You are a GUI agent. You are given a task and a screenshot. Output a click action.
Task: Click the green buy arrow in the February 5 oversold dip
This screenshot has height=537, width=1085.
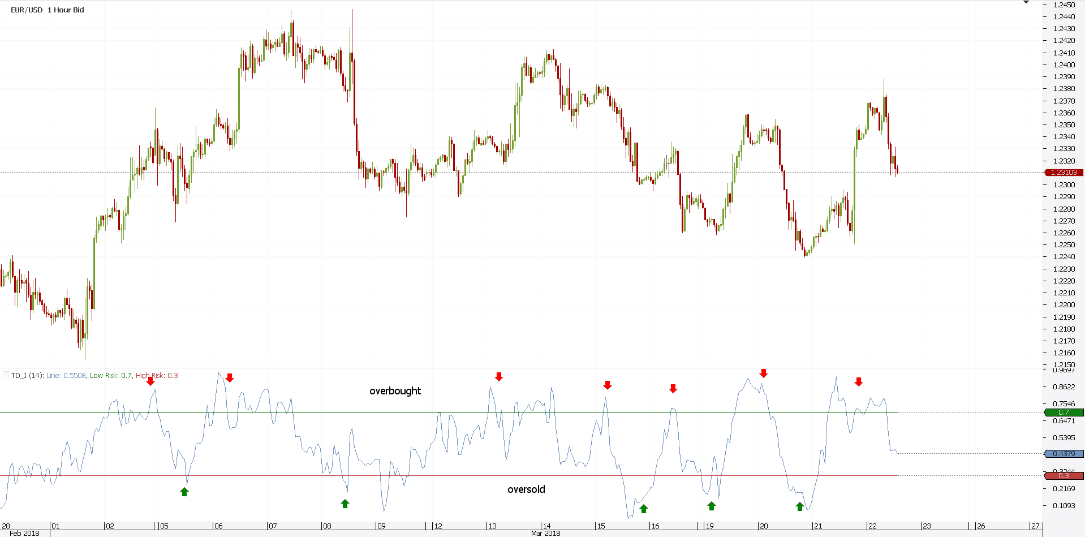coord(184,492)
